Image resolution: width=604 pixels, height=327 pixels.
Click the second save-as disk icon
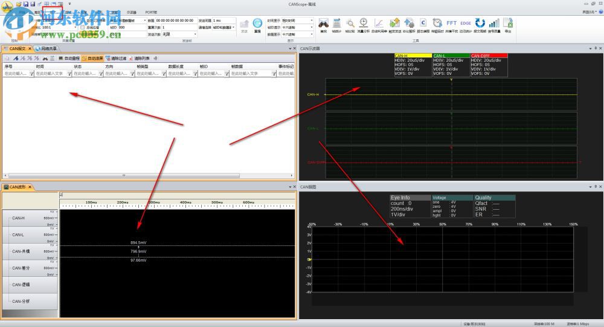pyautogui.click(x=33, y=4)
